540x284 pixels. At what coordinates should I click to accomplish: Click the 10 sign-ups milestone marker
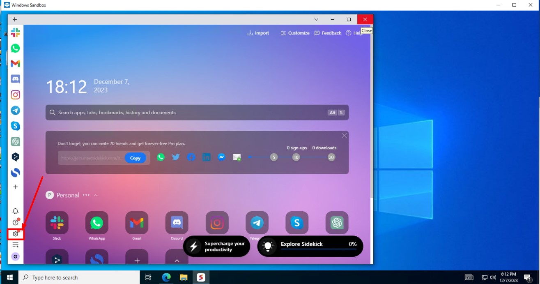click(296, 157)
